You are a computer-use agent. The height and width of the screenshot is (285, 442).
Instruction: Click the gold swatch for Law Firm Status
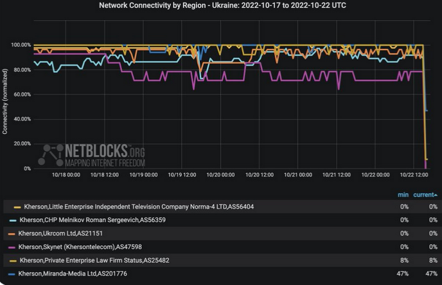coord(13,261)
